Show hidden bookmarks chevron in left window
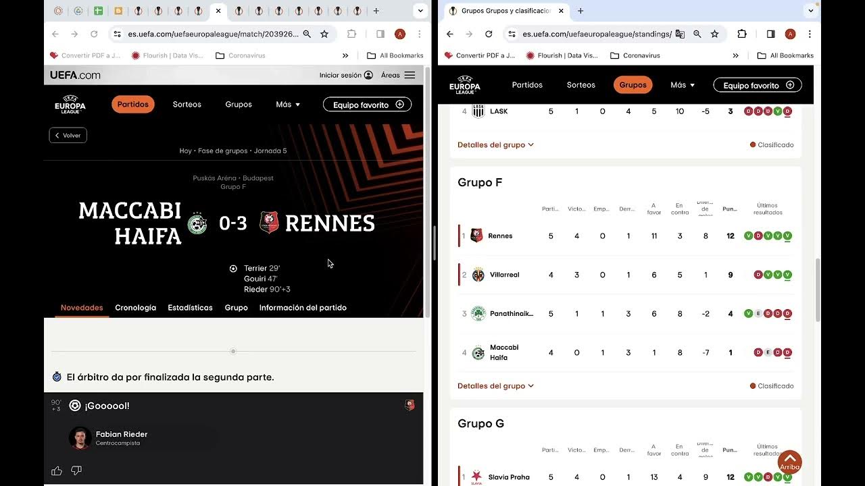This screenshot has width=865, height=486. tap(345, 55)
